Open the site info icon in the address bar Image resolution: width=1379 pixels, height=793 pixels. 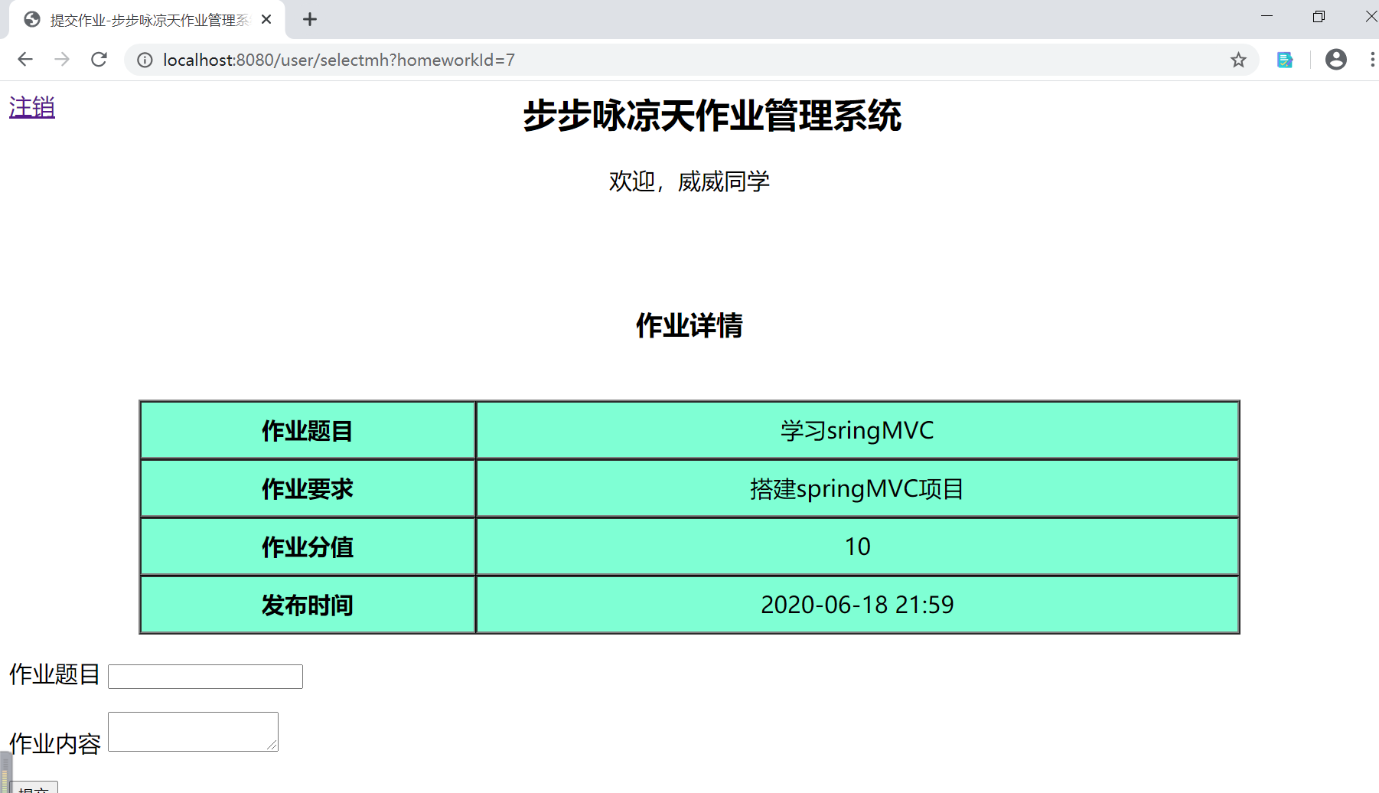[x=145, y=60]
